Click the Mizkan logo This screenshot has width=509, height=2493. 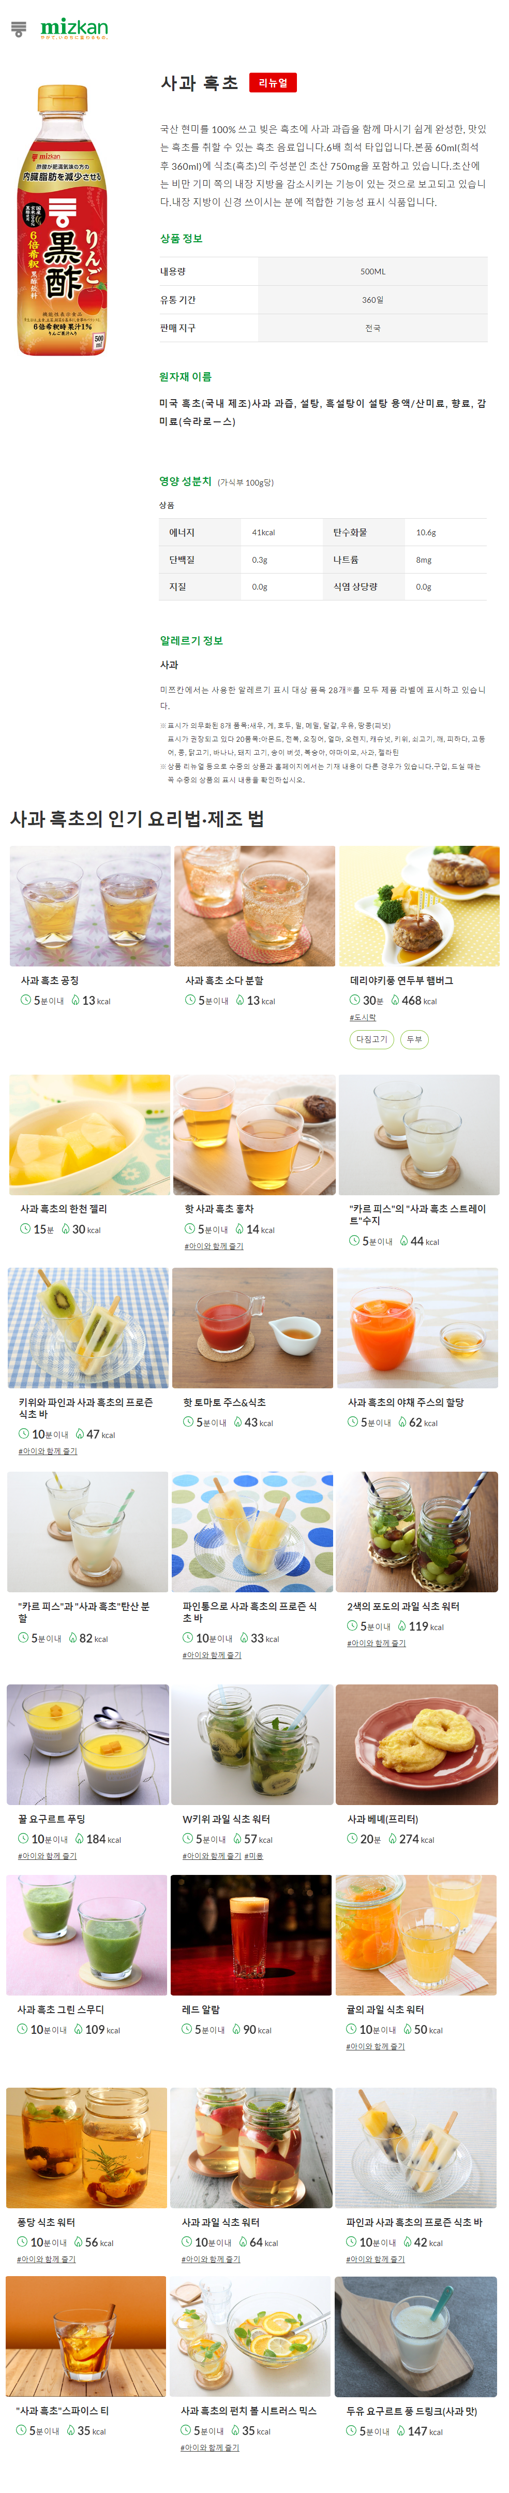pos(74,28)
